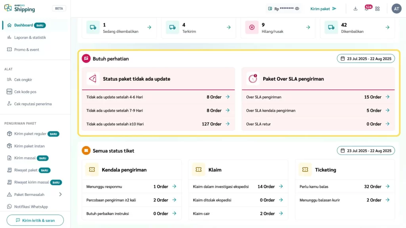Click the everpro Shipping logo
The width and height of the screenshot is (406, 228).
pyautogui.click(x=20, y=8)
